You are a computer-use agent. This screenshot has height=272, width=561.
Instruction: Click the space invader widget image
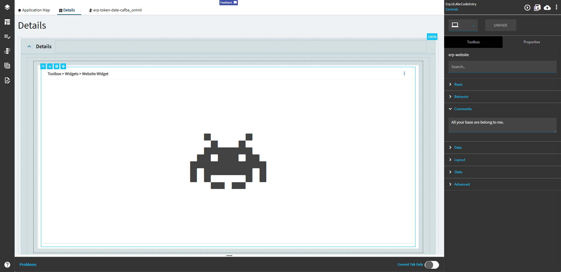228,161
